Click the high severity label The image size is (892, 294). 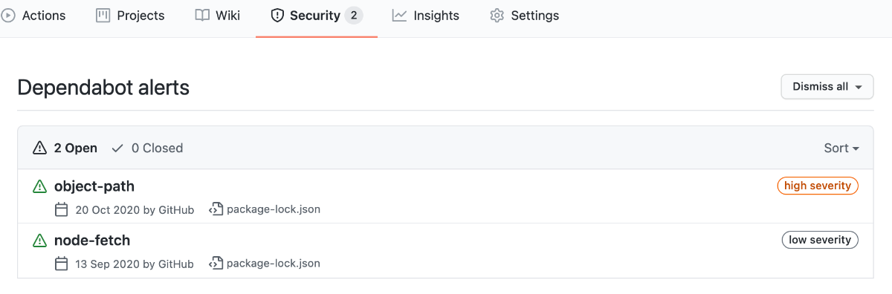click(818, 186)
